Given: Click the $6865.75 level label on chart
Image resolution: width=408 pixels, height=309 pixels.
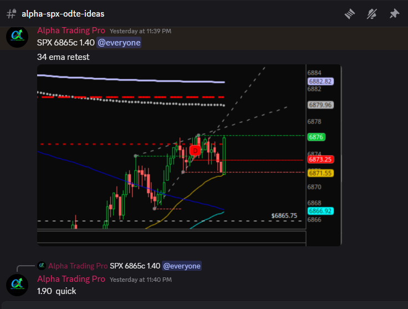Looking at the screenshot, I should coord(284,216).
